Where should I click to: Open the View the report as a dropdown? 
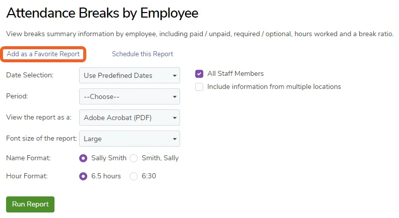[x=130, y=118]
